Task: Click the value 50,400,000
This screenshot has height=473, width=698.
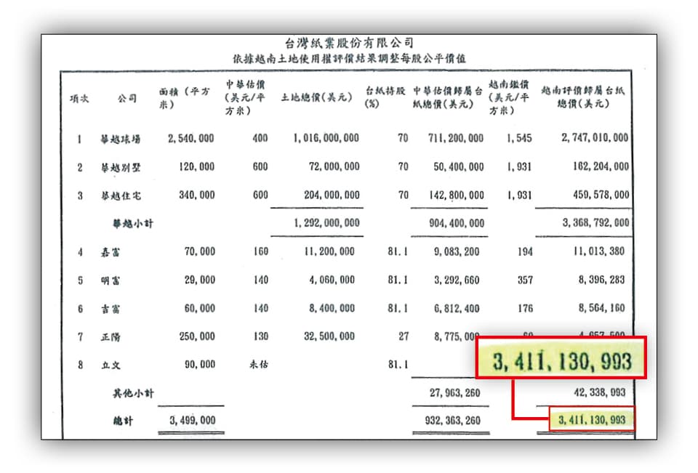Action: [x=458, y=166]
